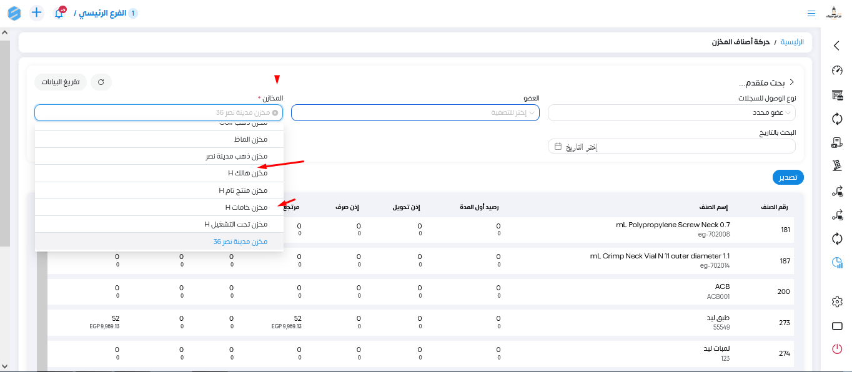This screenshot has height=372, width=852.
Task: Click the red power logout icon
Action: click(x=837, y=349)
